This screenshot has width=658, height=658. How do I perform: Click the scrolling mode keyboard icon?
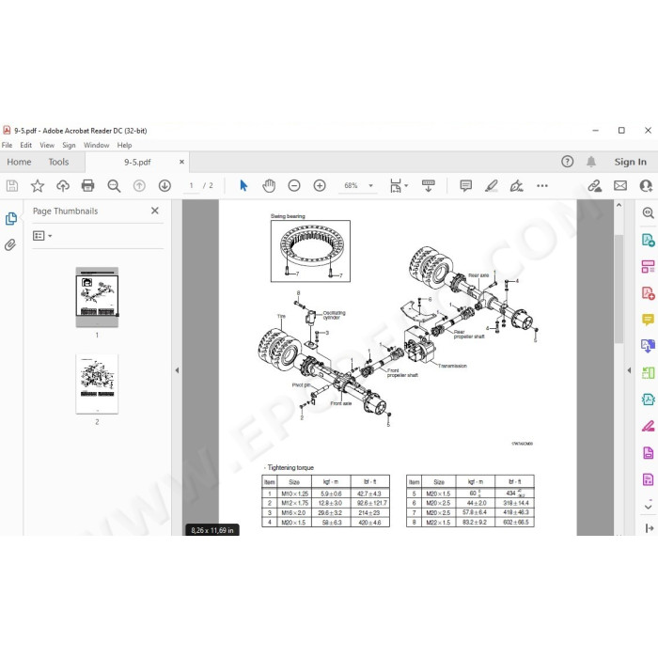click(428, 185)
